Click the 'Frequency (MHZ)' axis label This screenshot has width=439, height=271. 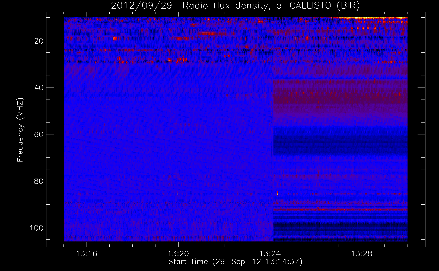[x=20, y=130]
